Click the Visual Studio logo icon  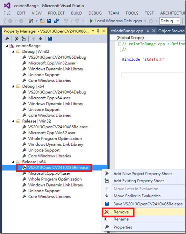tap(7, 5)
